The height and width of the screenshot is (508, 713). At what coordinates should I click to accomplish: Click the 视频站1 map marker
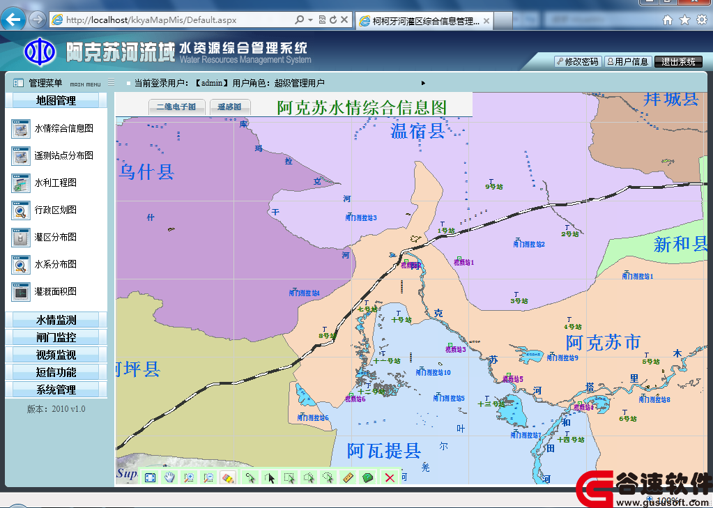click(x=463, y=261)
